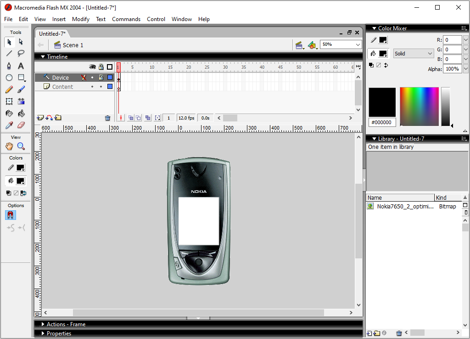Viewport: 470px width, 339px height.
Task: Select the Pen tool
Action: click(x=9, y=66)
